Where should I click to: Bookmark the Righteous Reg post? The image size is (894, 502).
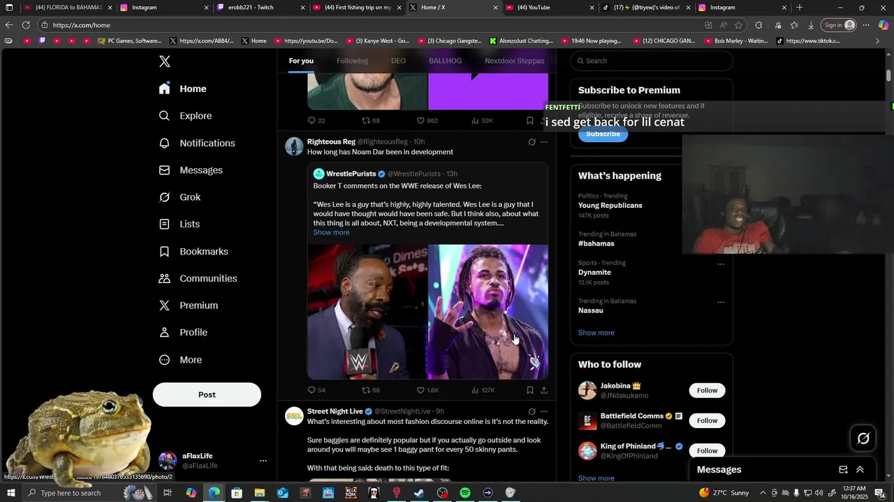point(530,390)
